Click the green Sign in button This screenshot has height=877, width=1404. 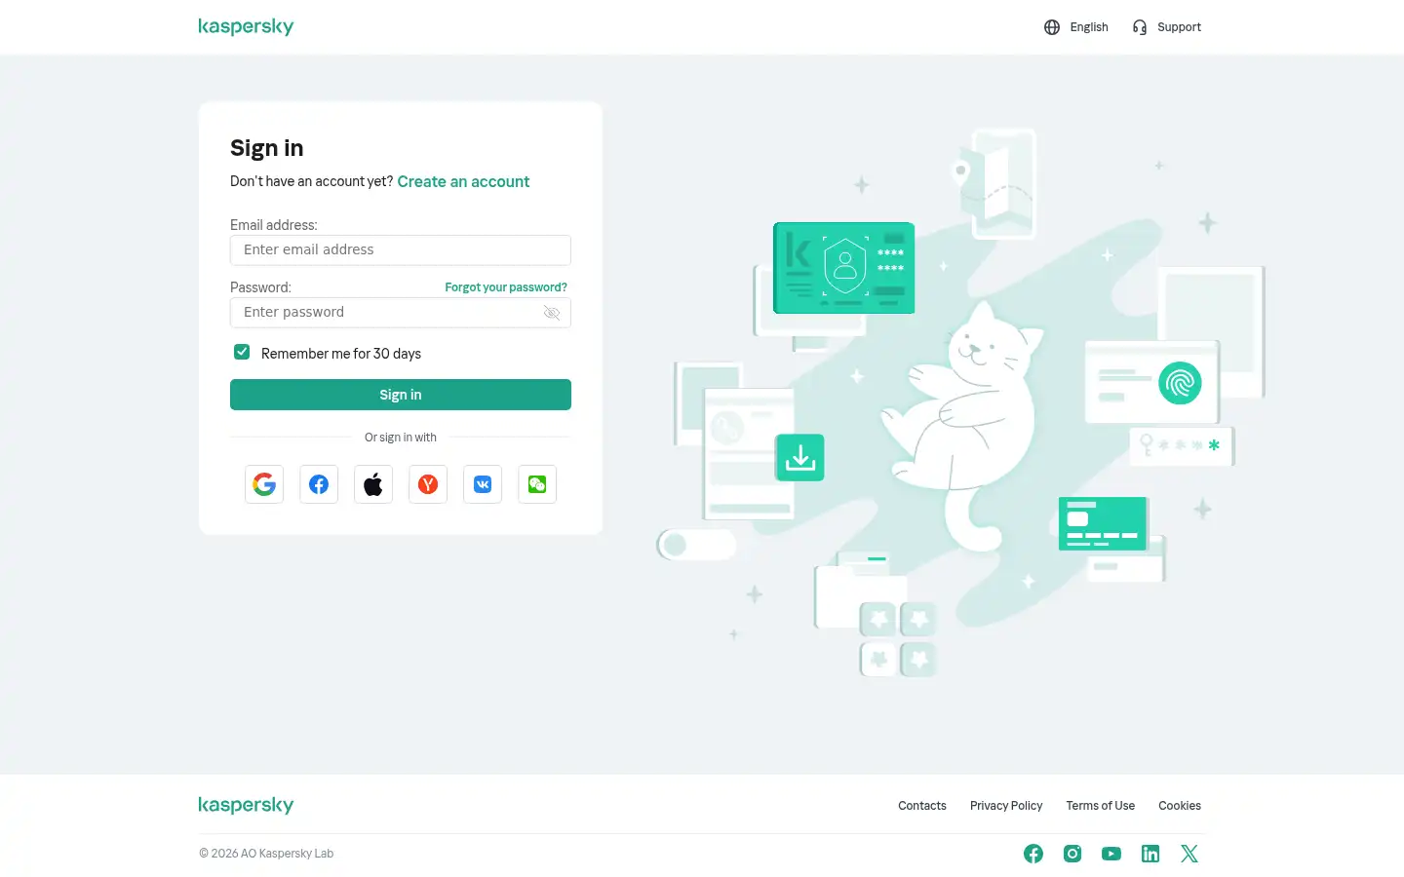pos(401,395)
